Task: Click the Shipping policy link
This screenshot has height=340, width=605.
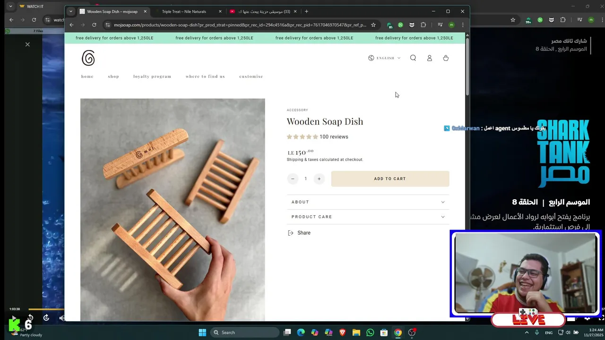Action: coord(294,160)
